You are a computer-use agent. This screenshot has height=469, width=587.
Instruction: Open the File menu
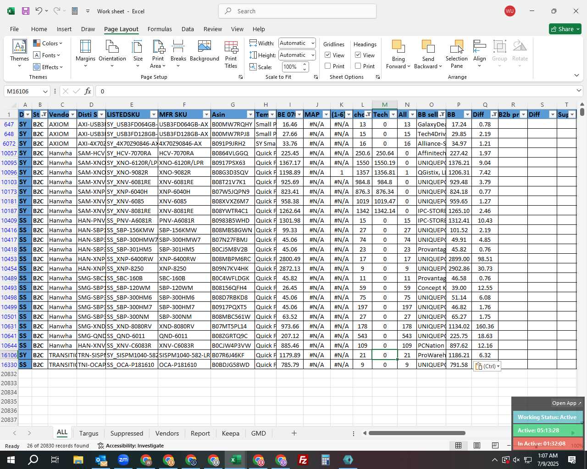pyautogui.click(x=14, y=29)
